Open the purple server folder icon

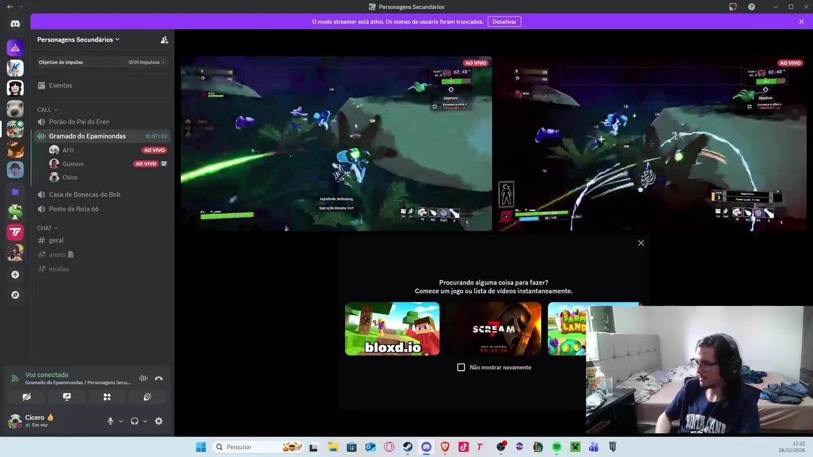tap(15, 192)
